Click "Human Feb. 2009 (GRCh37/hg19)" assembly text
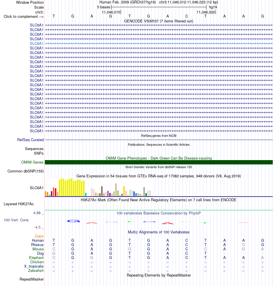This screenshot has width=273, height=286. tap(128, 2)
